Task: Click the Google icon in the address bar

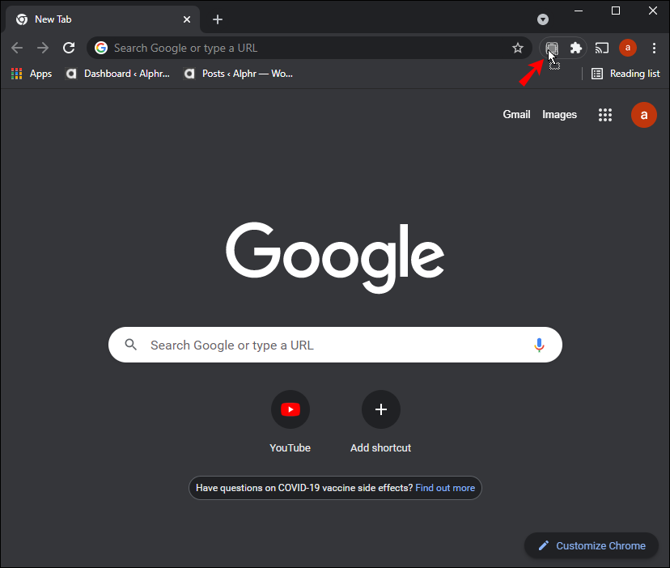Action: 101,48
